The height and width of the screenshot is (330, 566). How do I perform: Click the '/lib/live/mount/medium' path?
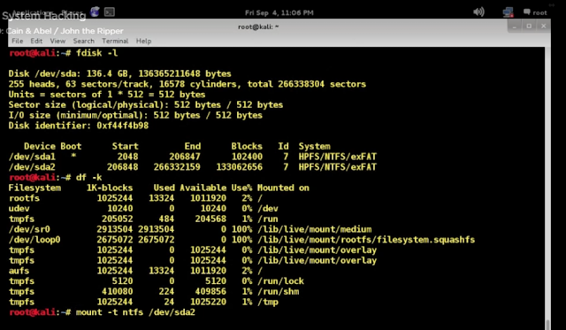tap(314, 229)
